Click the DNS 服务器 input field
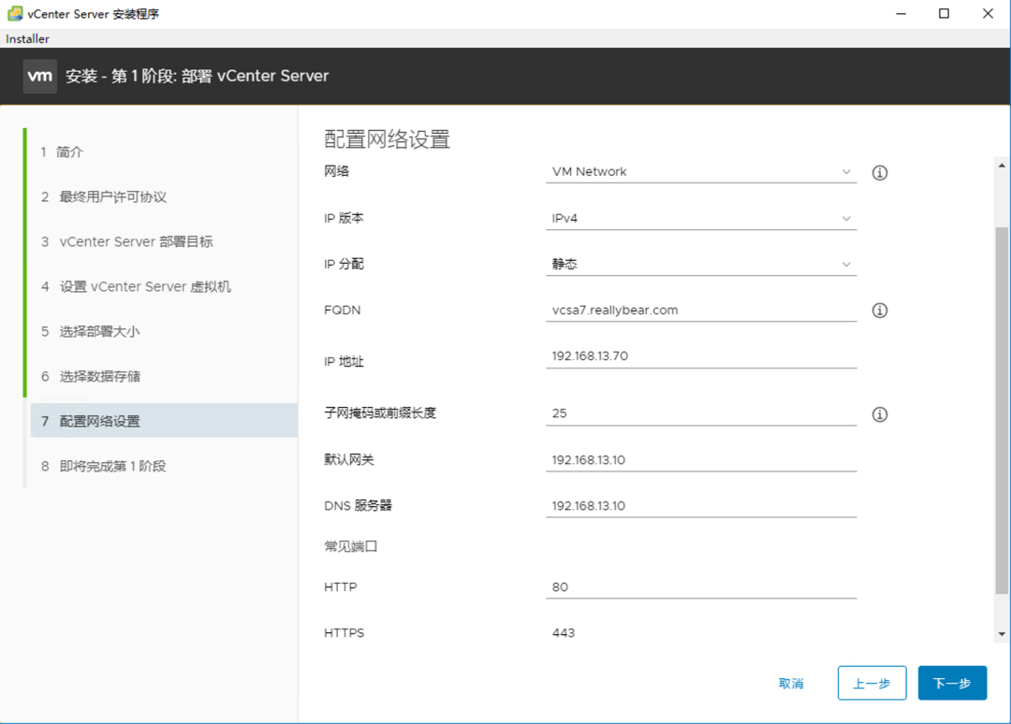The width and height of the screenshot is (1011, 724). point(701,506)
